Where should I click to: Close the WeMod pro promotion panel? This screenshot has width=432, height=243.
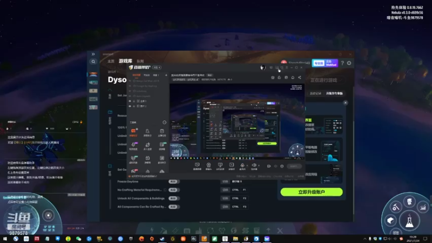click(x=345, y=103)
